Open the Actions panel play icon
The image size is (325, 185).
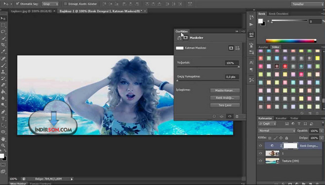coord(251,25)
